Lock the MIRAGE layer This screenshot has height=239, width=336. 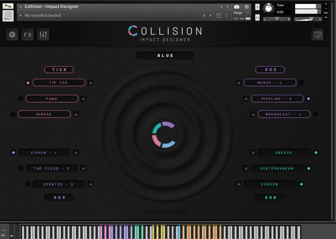click(x=76, y=114)
